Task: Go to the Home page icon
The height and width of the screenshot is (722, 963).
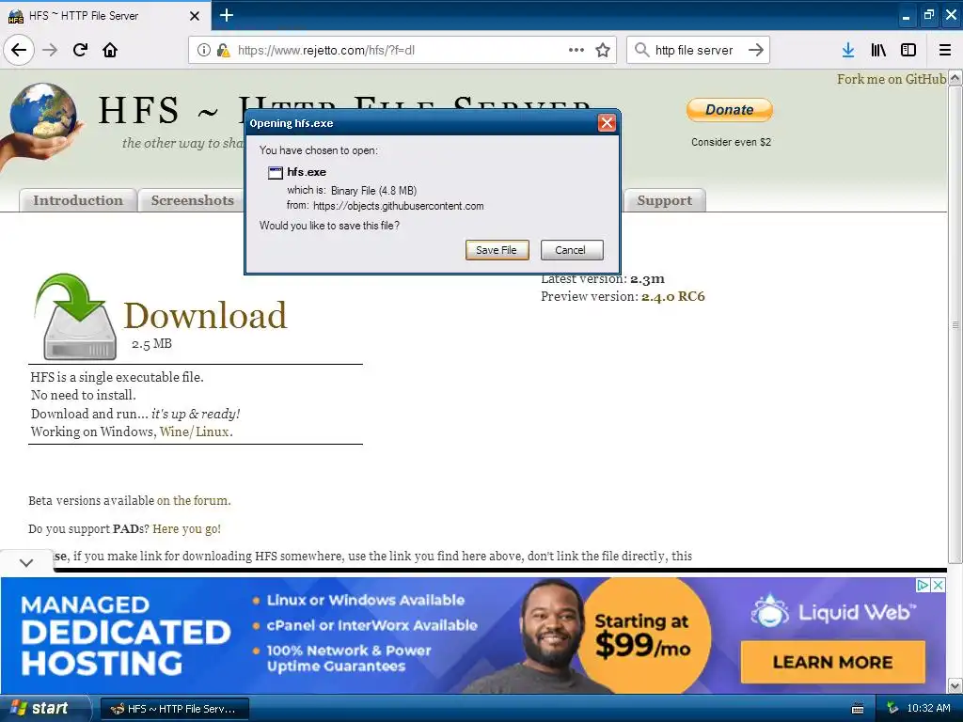Action: (110, 50)
